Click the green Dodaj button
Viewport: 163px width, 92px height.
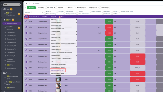31,8
